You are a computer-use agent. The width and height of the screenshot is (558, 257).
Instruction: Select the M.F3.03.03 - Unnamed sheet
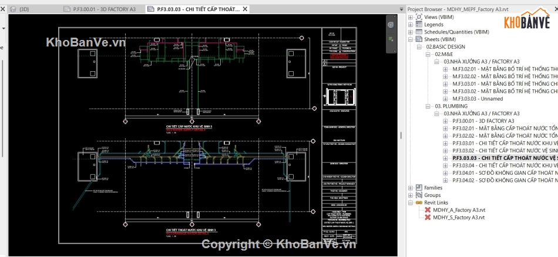[478, 99]
